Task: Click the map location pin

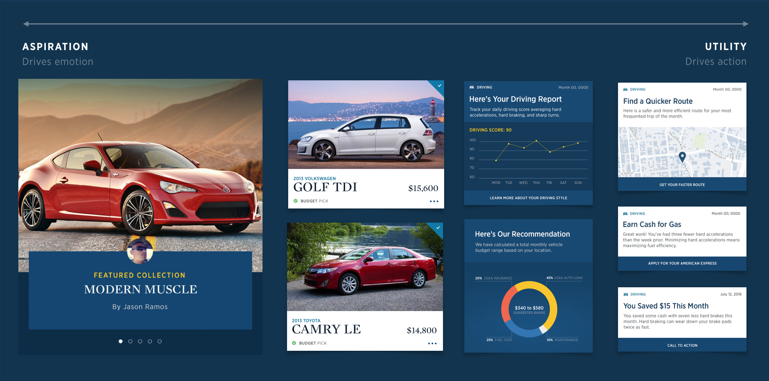Action: point(682,156)
